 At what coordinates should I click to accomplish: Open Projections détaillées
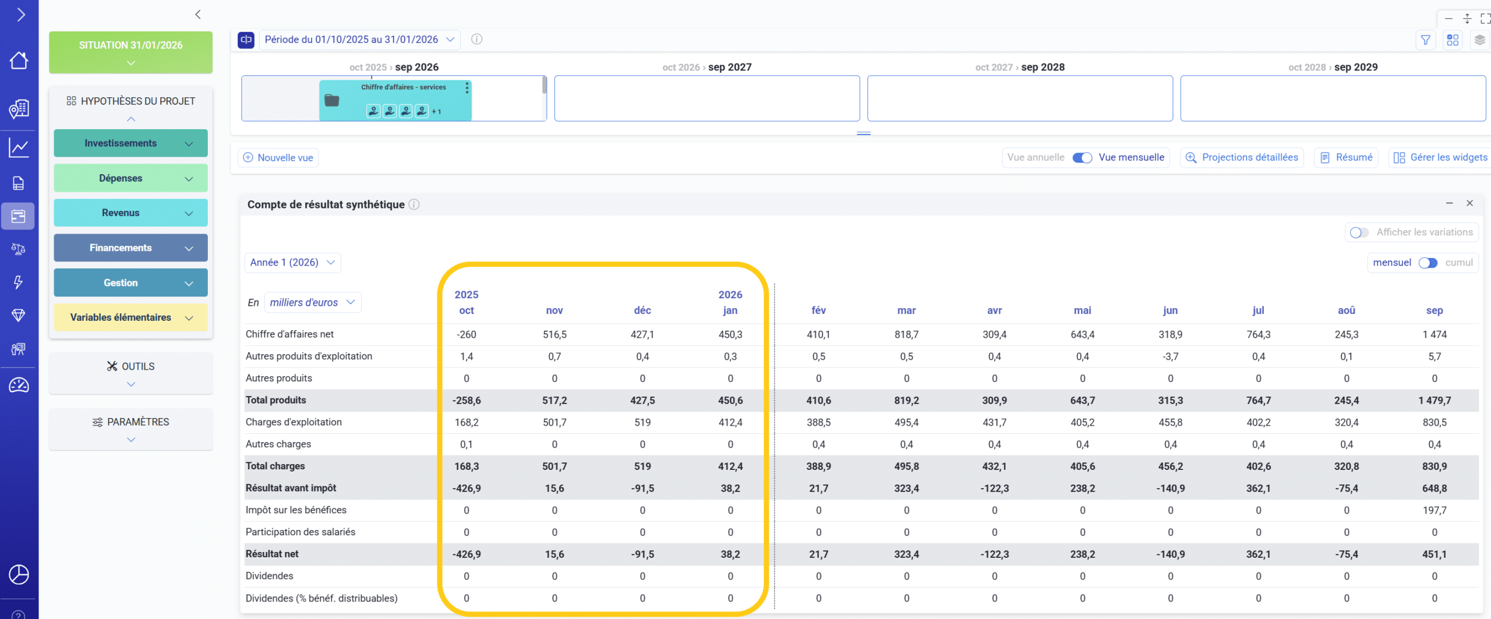[x=1242, y=158]
